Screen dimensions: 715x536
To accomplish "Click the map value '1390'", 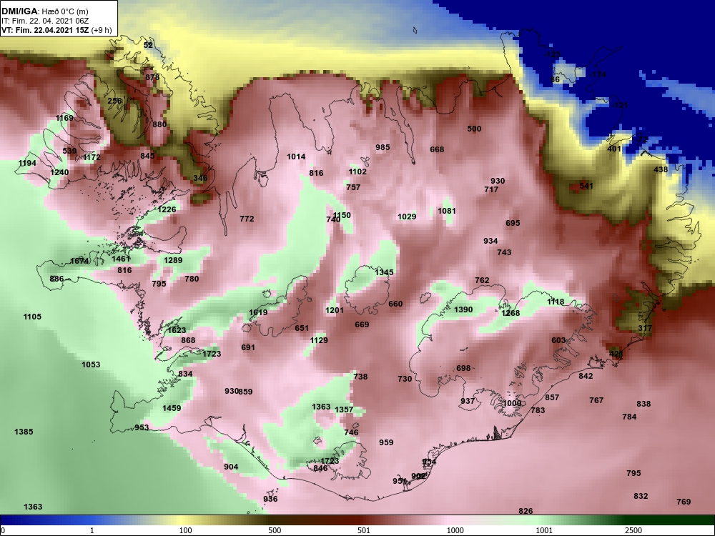I will (x=463, y=310).
